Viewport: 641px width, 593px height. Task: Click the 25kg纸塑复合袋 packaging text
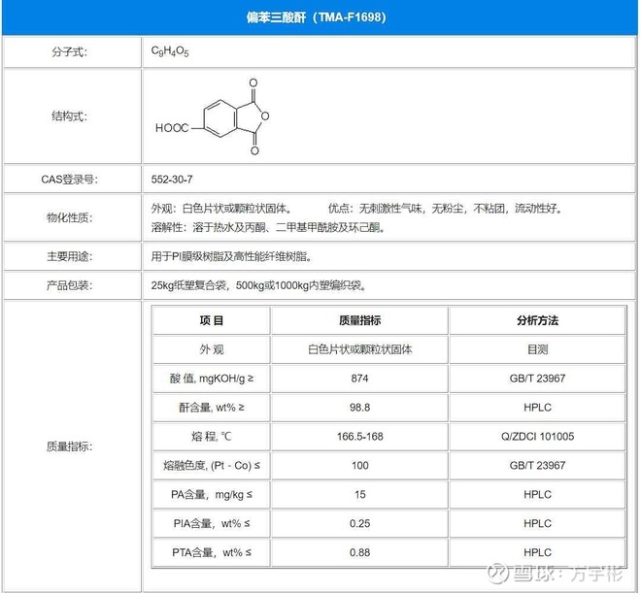258,285
